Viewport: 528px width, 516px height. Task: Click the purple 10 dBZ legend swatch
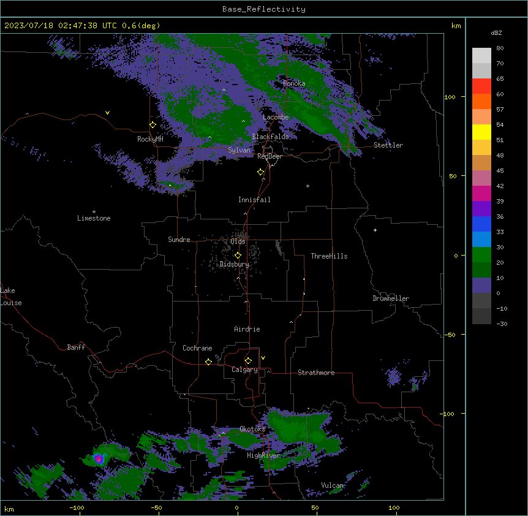click(x=481, y=286)
